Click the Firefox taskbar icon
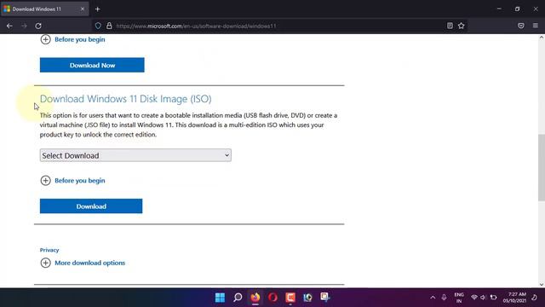The image size is (545, 307). click(255, 298)
